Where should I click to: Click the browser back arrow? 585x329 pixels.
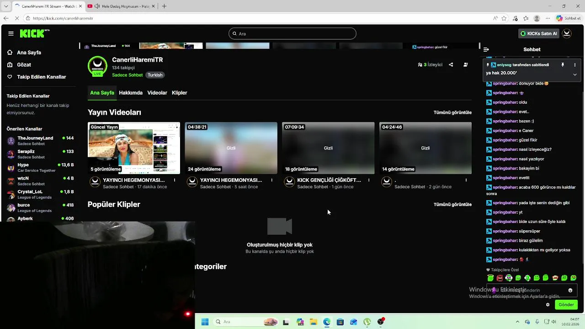(6, 18)
